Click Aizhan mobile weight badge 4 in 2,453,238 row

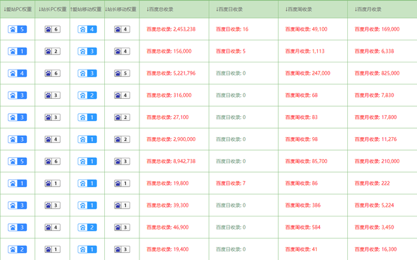pos(87,29)
